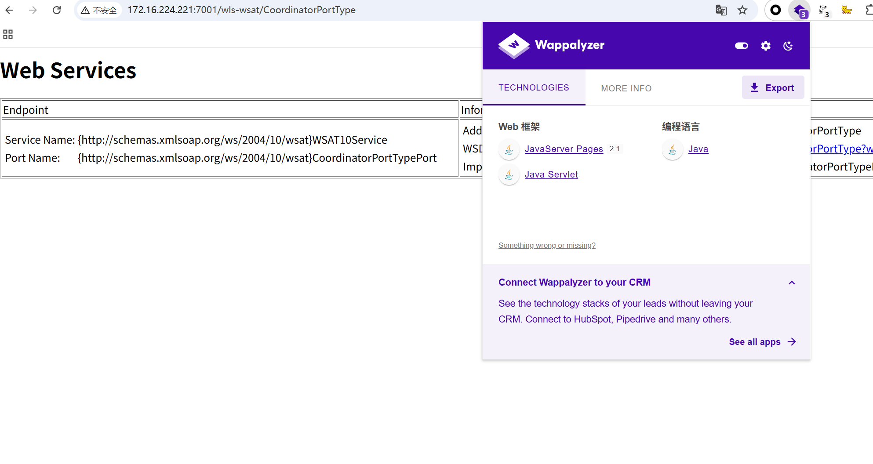This screenshot has width=873, height=464.
Task: Go back to the previous page
Action: point(9,10)
